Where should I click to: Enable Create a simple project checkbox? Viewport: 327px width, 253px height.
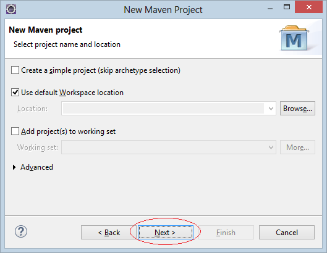point(15,70)
